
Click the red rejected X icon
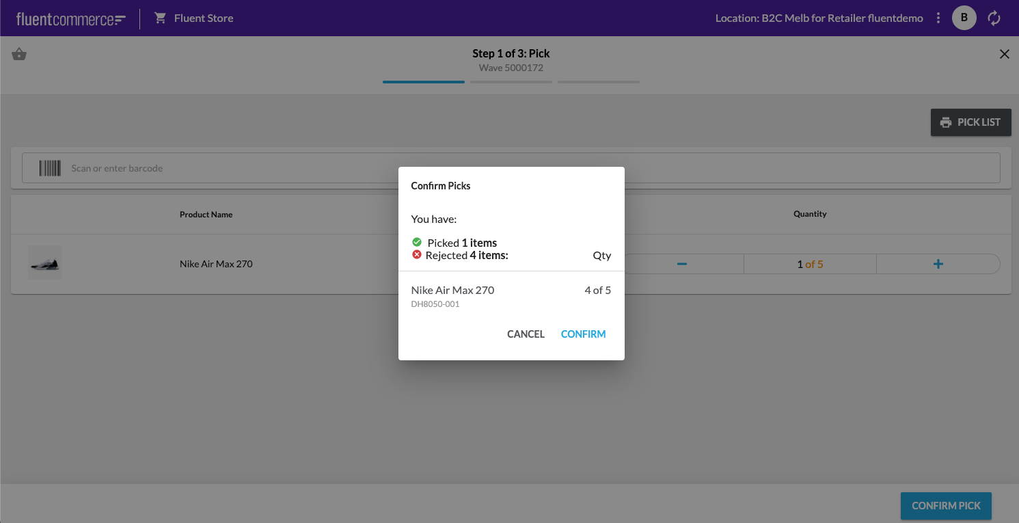pos(417,255)
